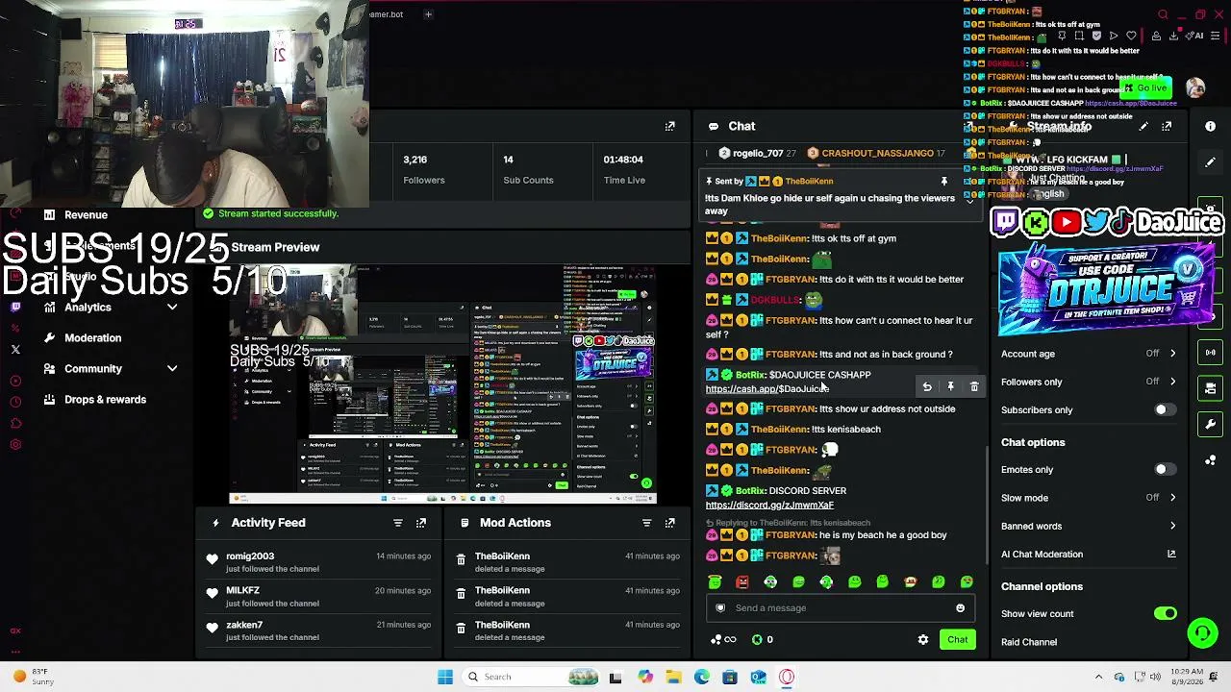Image resolution: width=1231 pixels, height=692 pixels.
Task: Open the discord.gg server link in chat
Action: coord(769,506)
